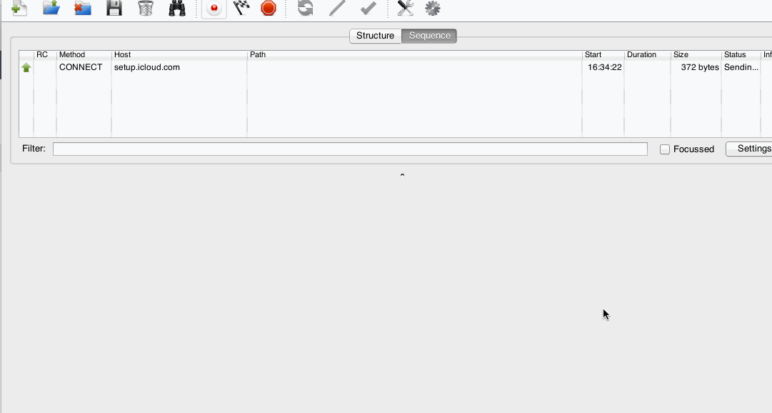Sort by the Duration column header

click(648, 55)
